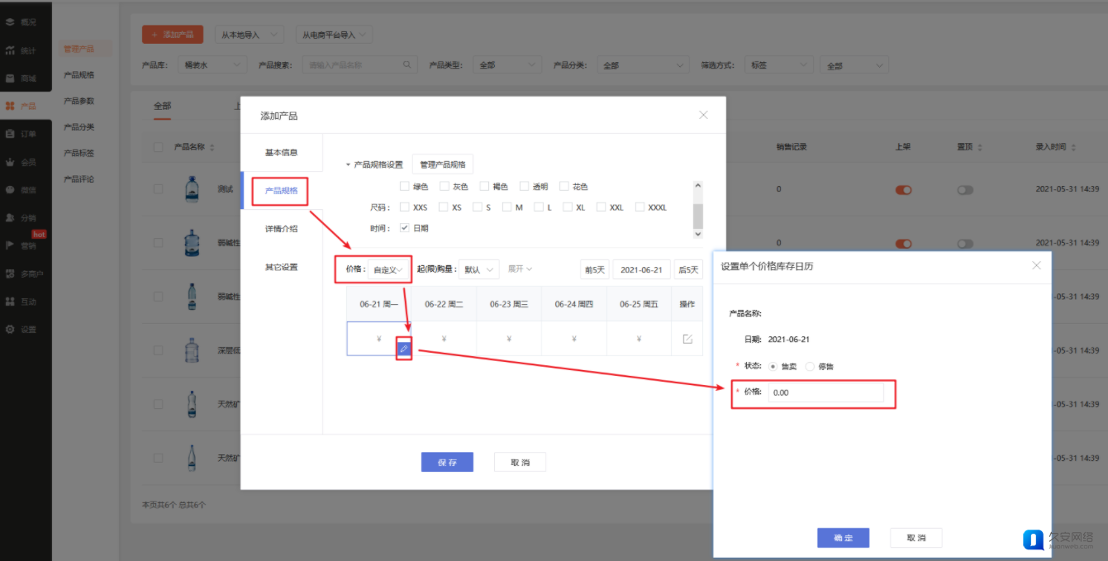The height and width of the screenshot is (561, 1108).
Task: Click the edit icon in the 操作 column
Action: pos(687,339)
